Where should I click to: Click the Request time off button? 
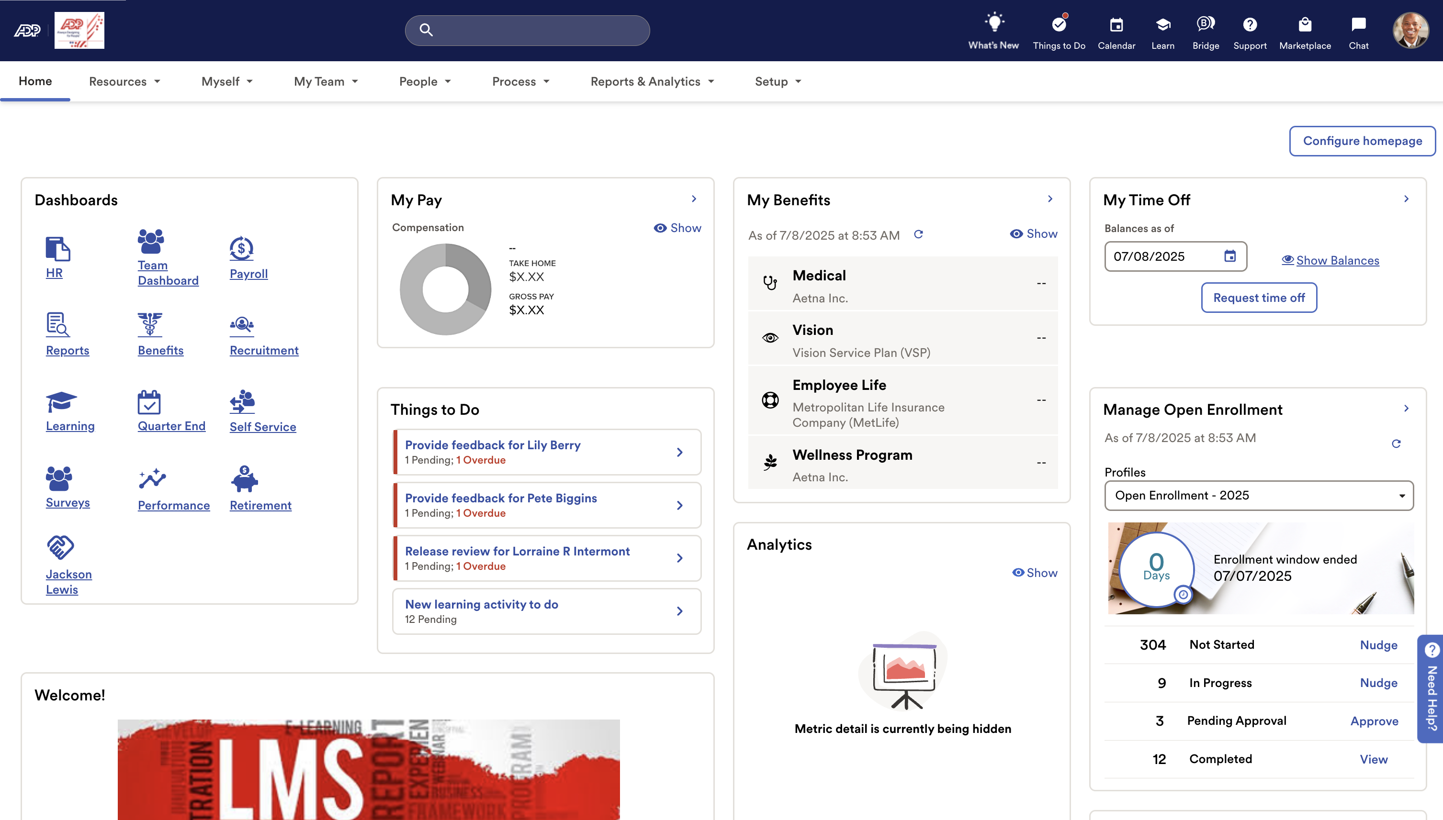[x=1259, y=298]
